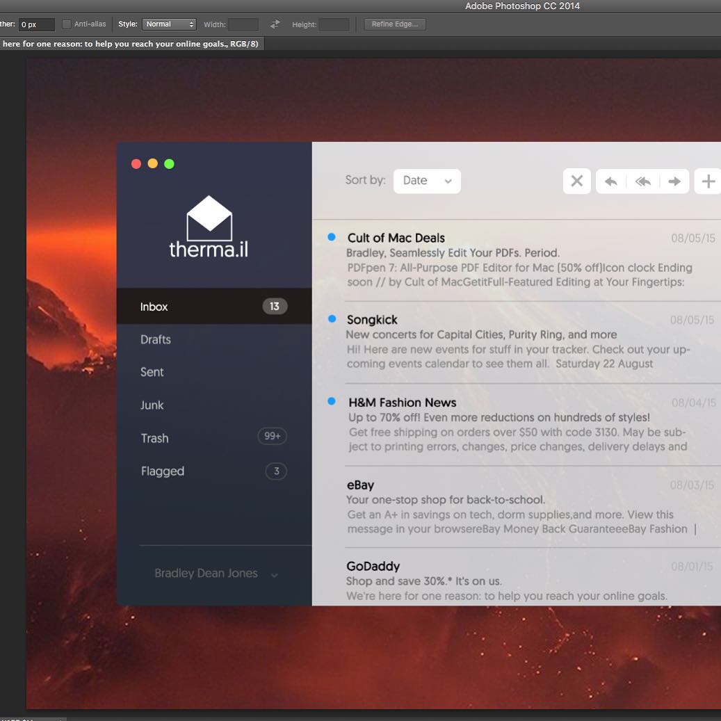Click the Flagged count badge 3
Viewport: 721px width, 721px height.
276,471
